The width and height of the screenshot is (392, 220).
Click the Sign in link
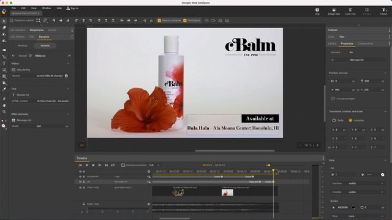click(x=74, y=8)
